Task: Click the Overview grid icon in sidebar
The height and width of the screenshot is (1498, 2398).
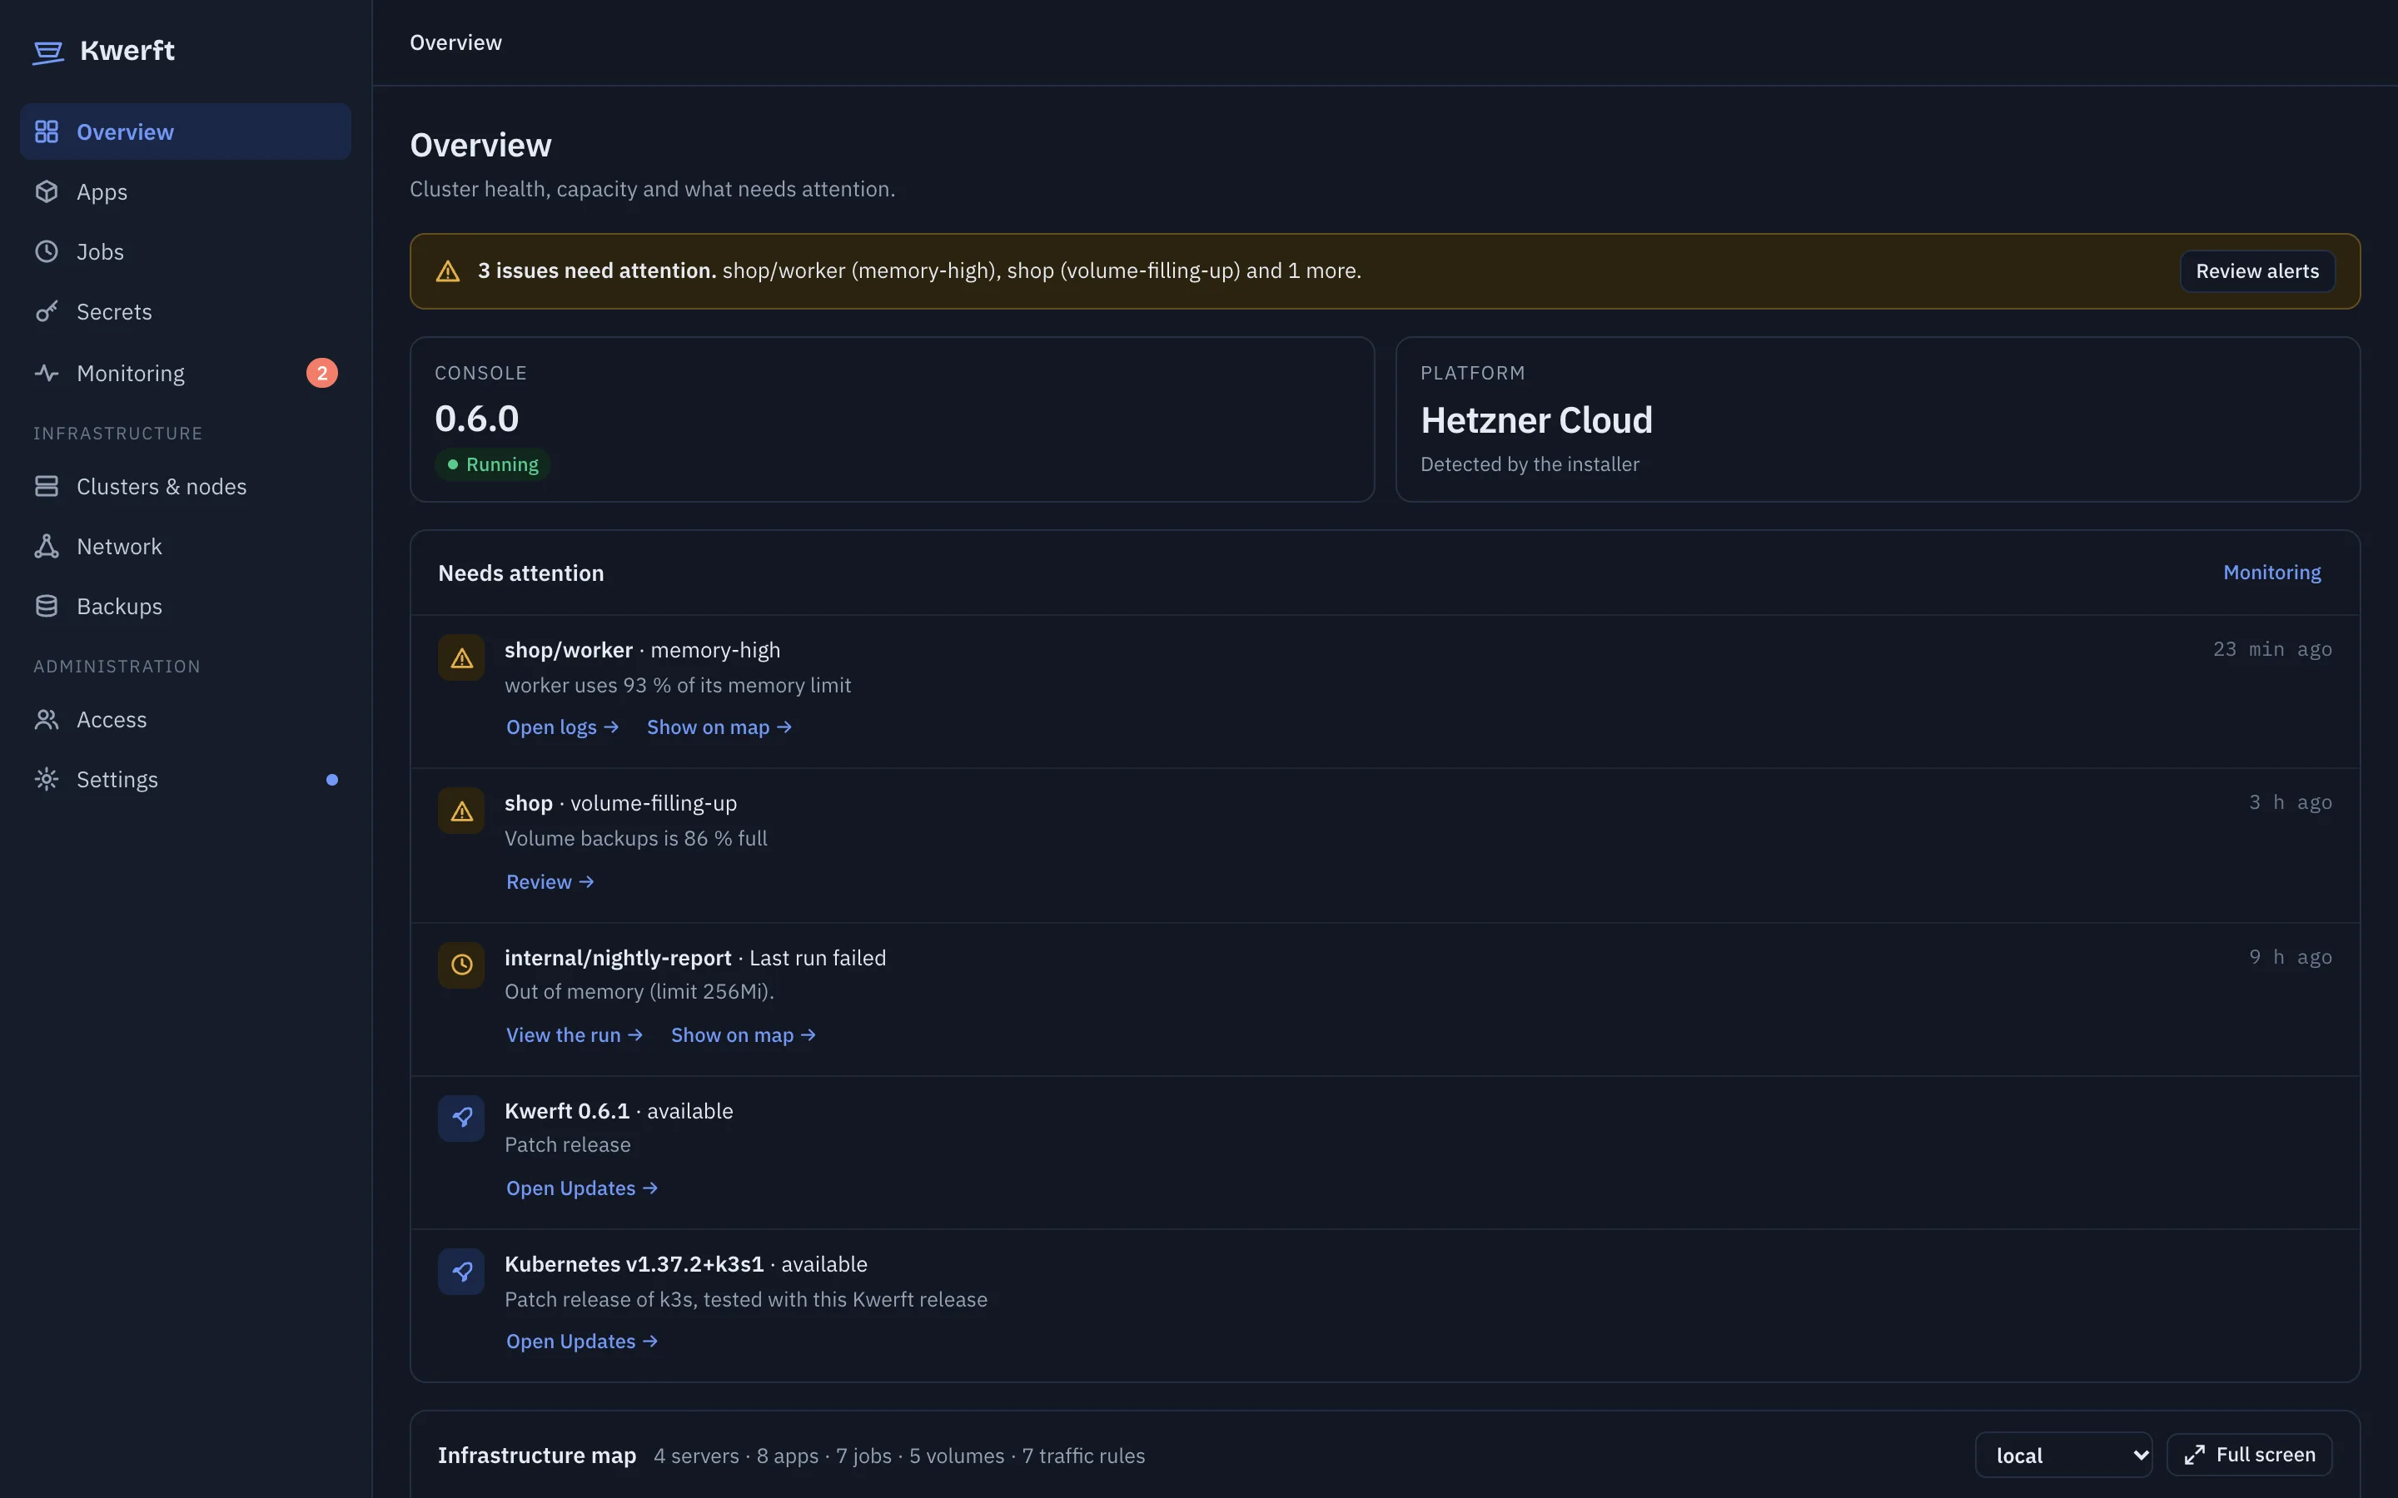Action: (47, 131)
